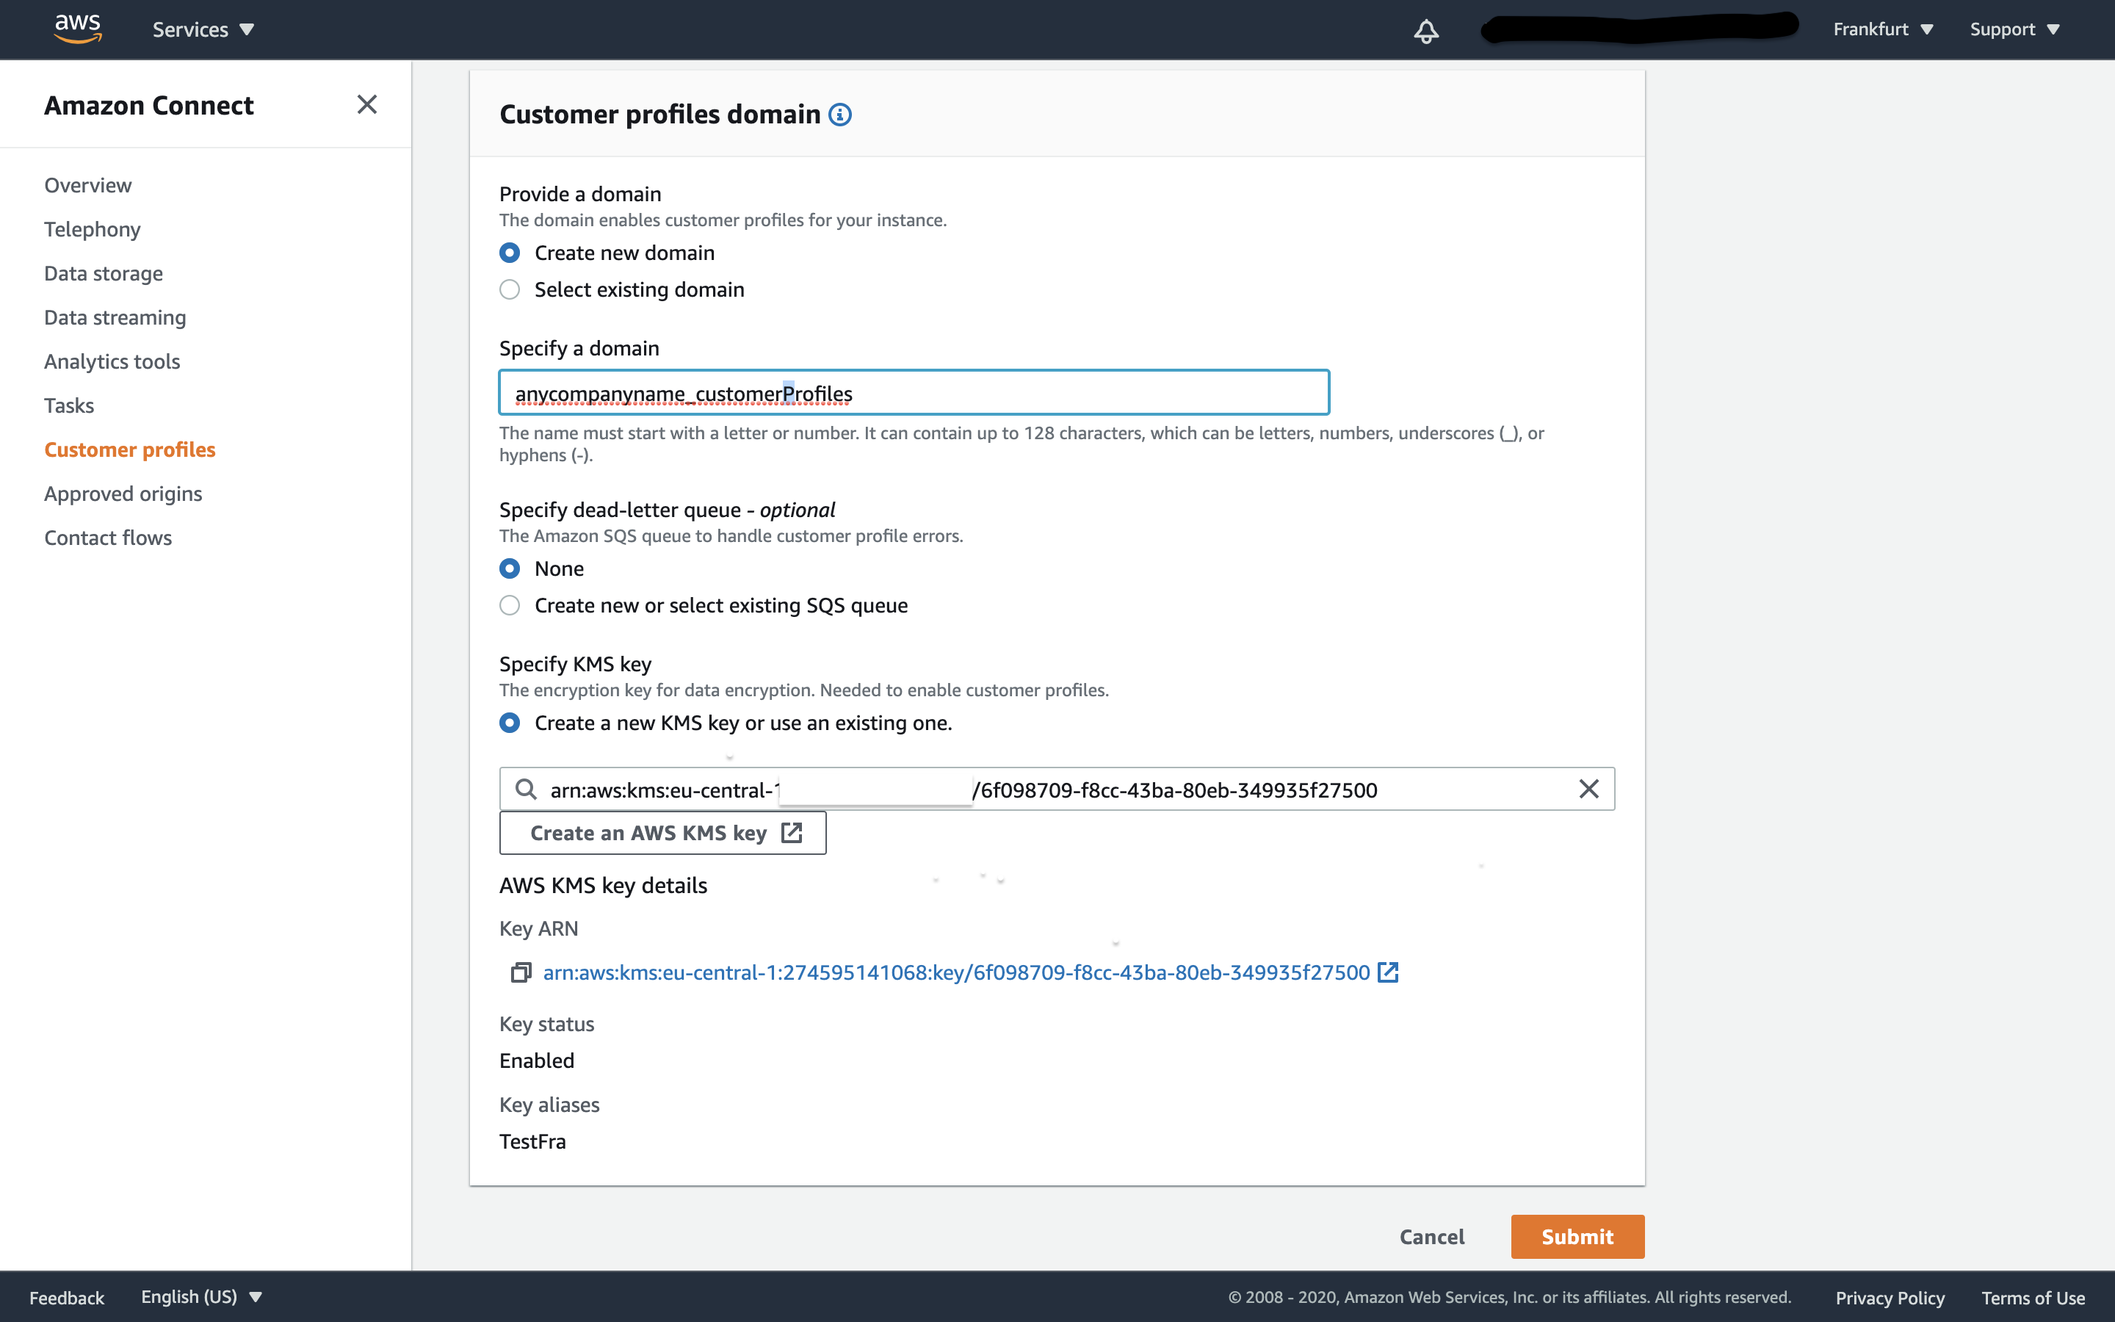Go to Data storage in sidebar

coord(103,274)
